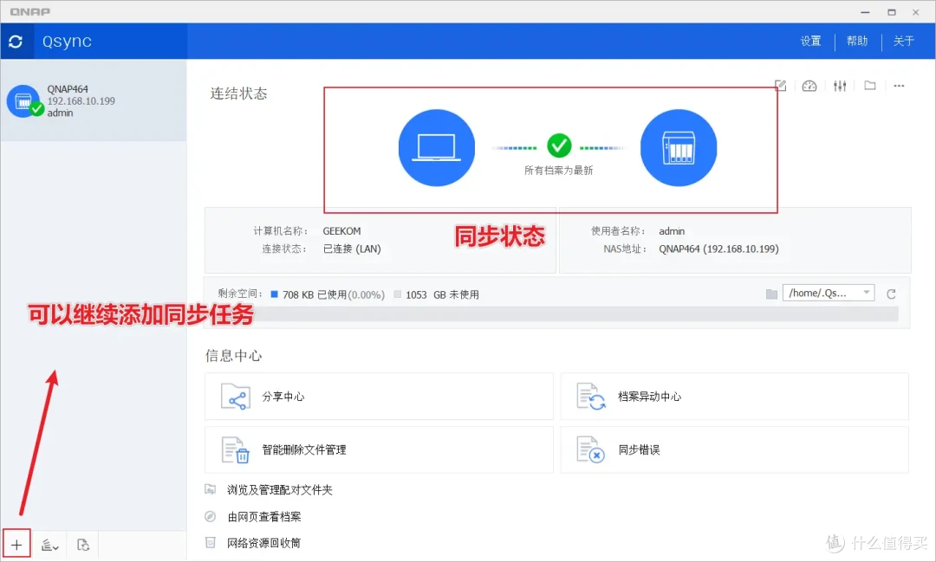The image size is (936, 562).
Task: Click folder icon left of path dropdown
Action: (x=772, y=294)
